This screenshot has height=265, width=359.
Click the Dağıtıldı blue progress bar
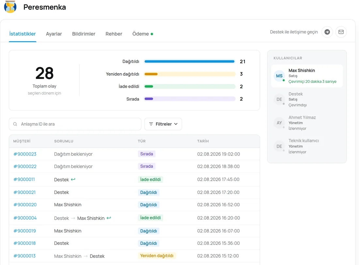[190, 61]
